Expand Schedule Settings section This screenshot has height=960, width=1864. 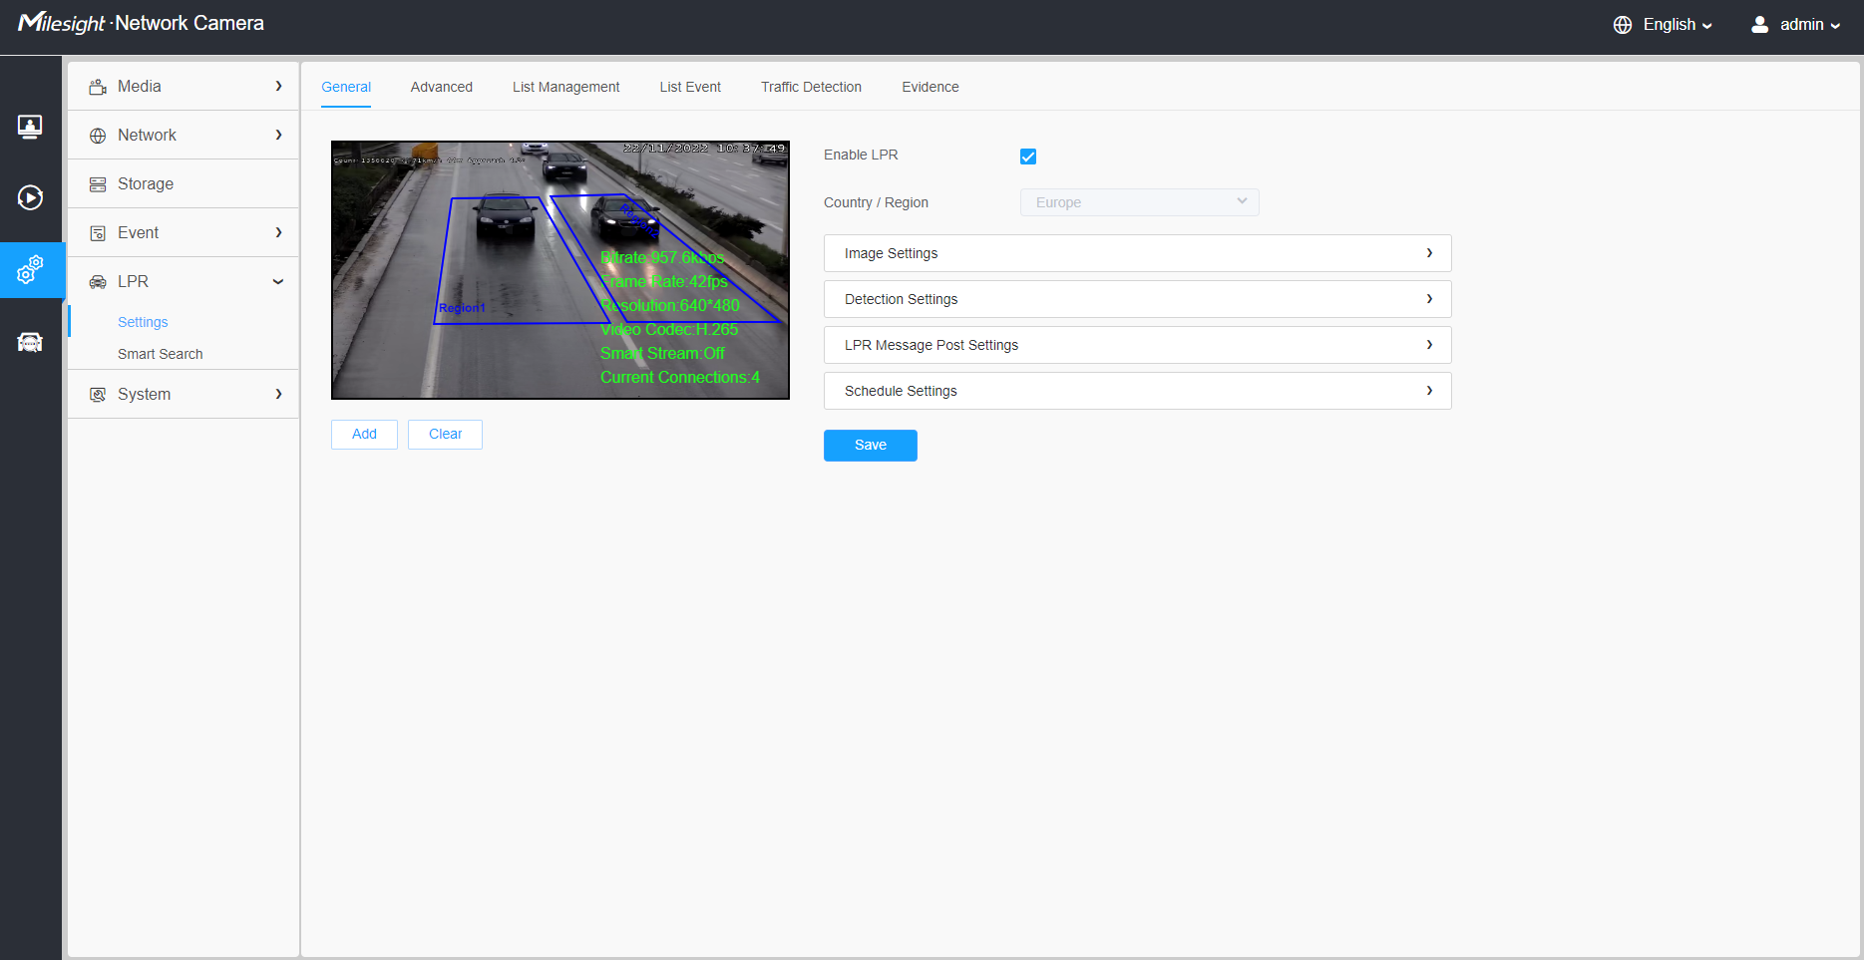pos(1138,391)
